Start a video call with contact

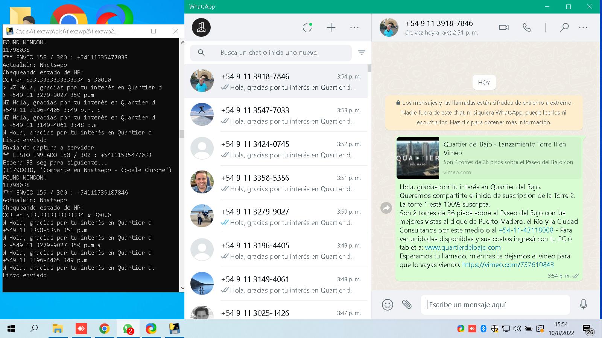(x=504, y=27)
